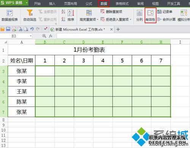Click 删除重复项 remove duplicates
The height and width of the screenshot is (148, 190).
click(x=111, y=12)
